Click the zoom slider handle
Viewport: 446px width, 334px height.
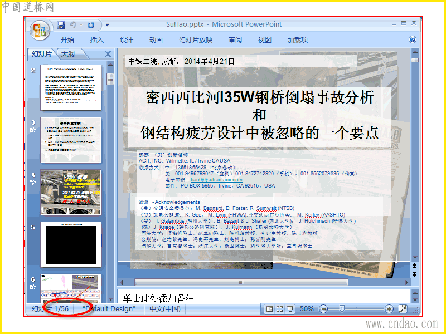tap(342, 309)
